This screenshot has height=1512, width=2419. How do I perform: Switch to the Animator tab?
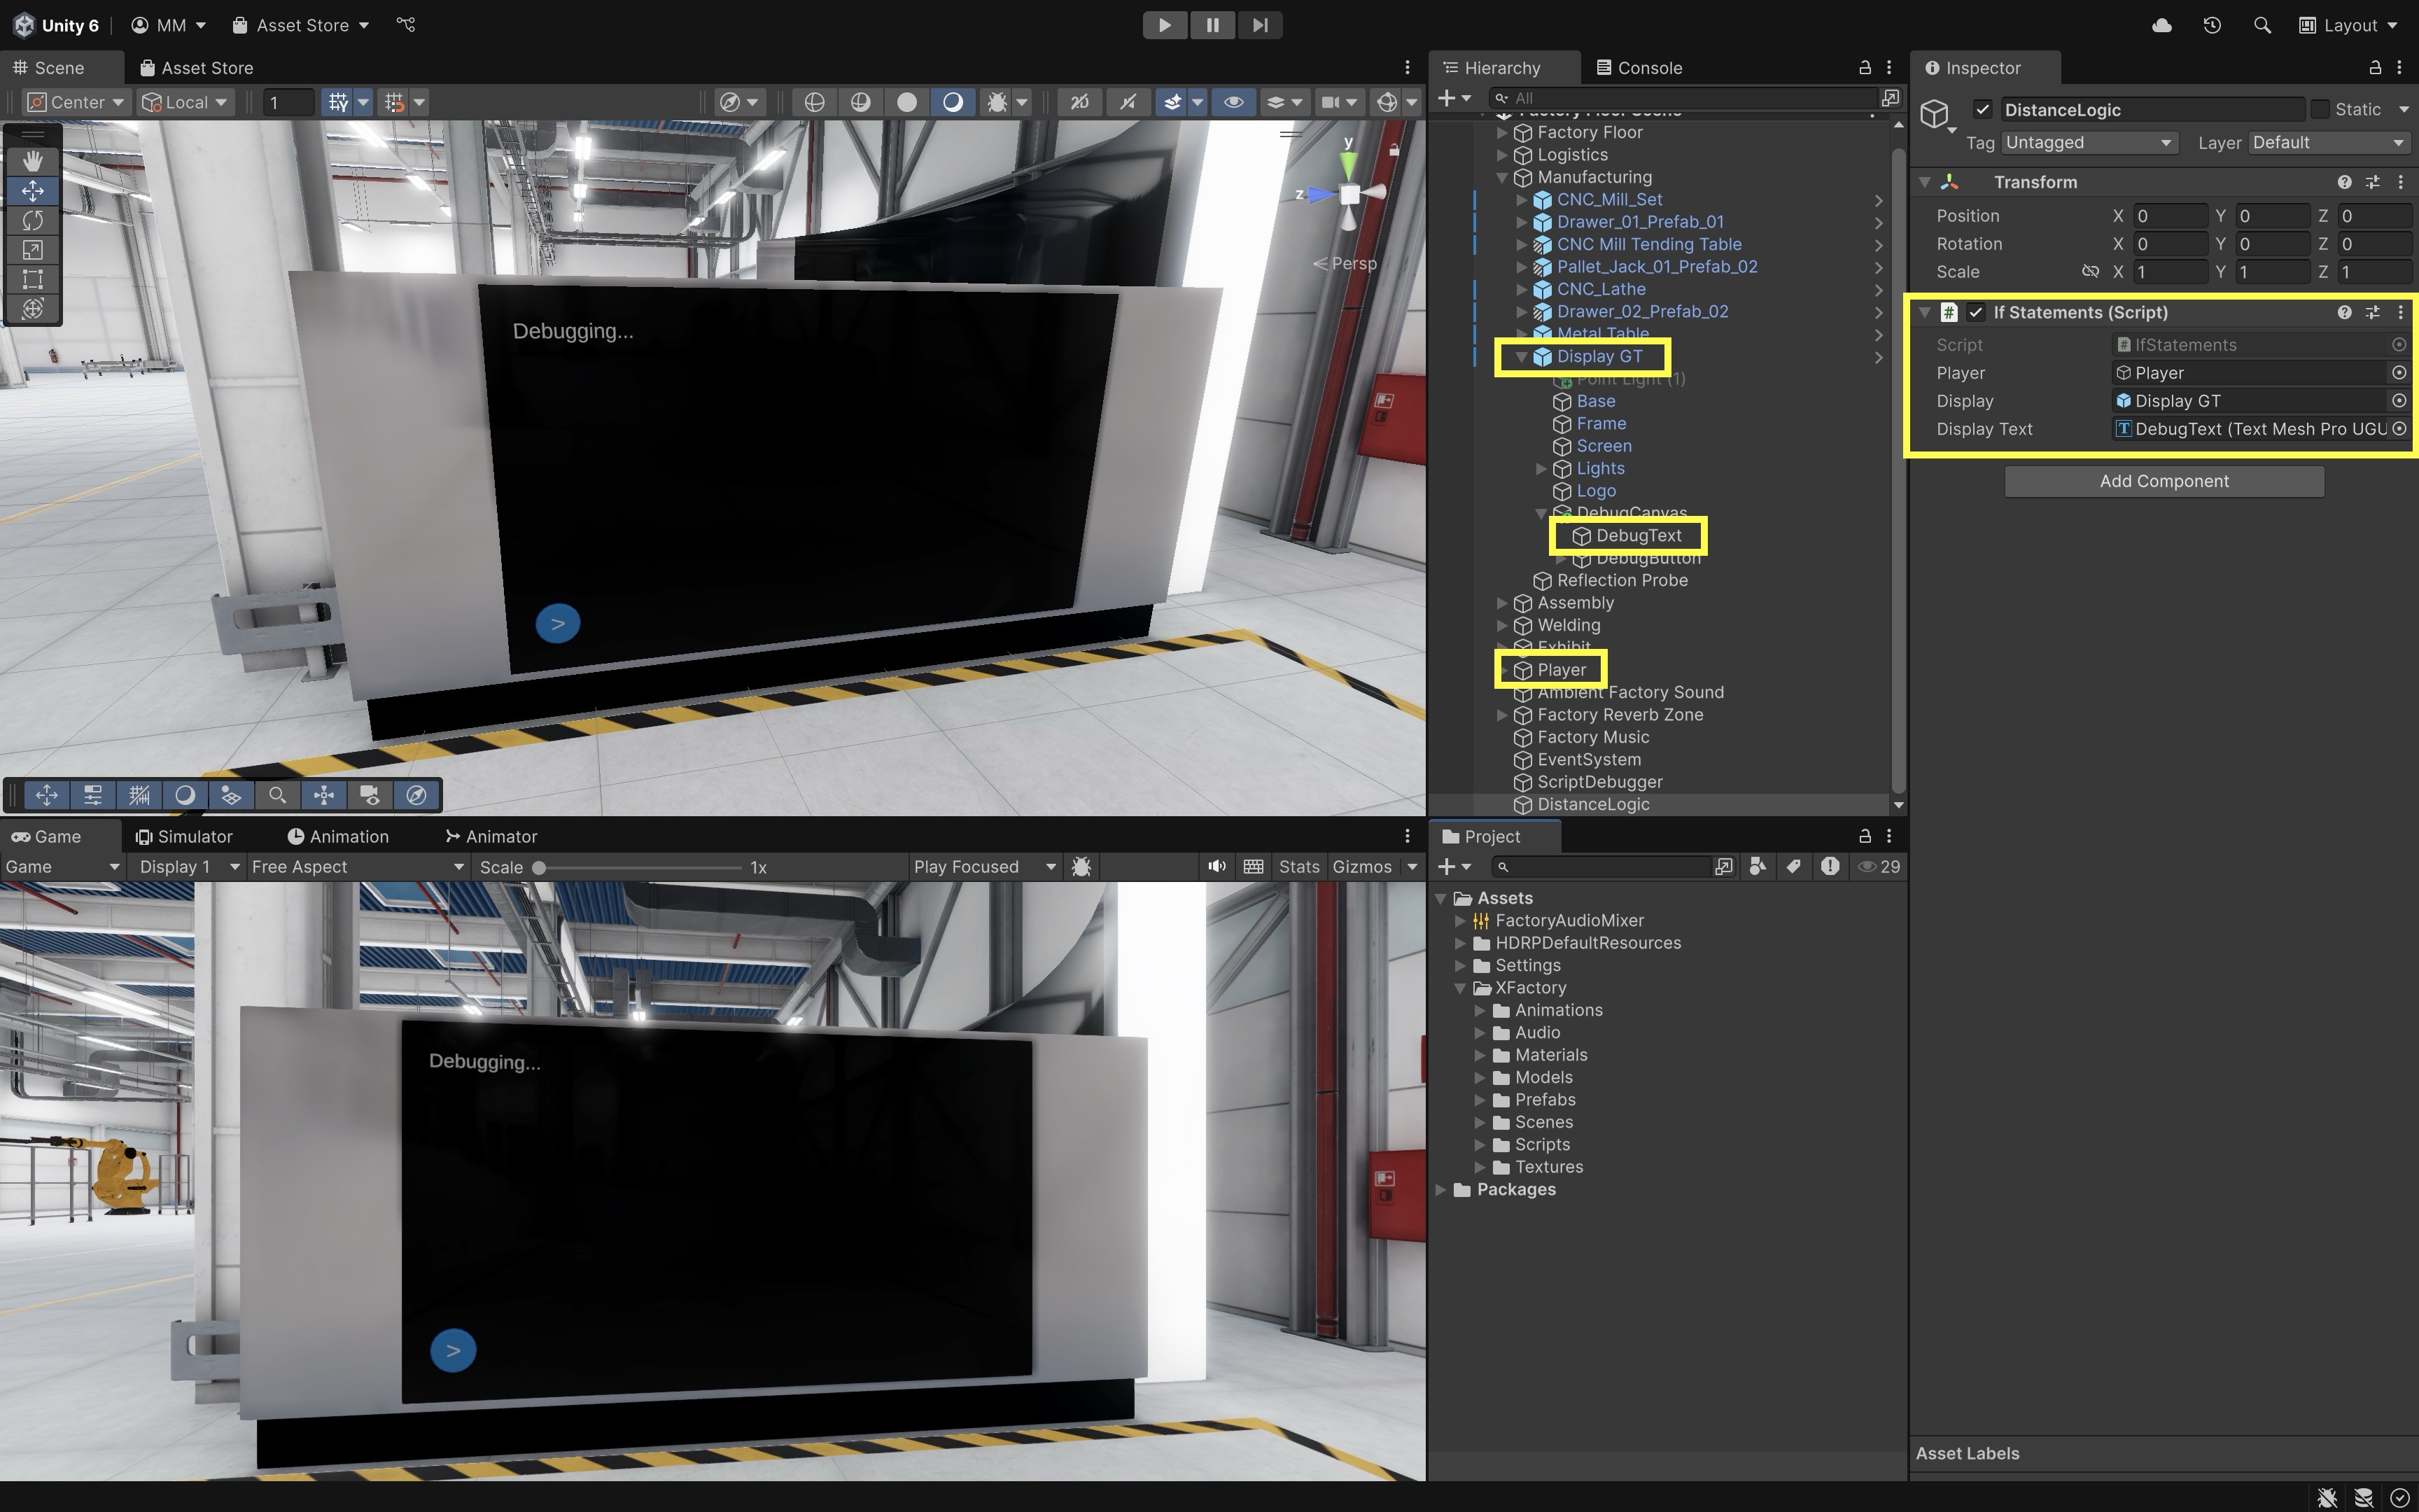(491, 837)
